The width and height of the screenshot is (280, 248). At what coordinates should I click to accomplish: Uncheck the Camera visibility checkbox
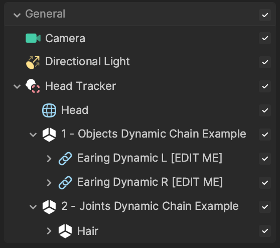click(265, 38)
